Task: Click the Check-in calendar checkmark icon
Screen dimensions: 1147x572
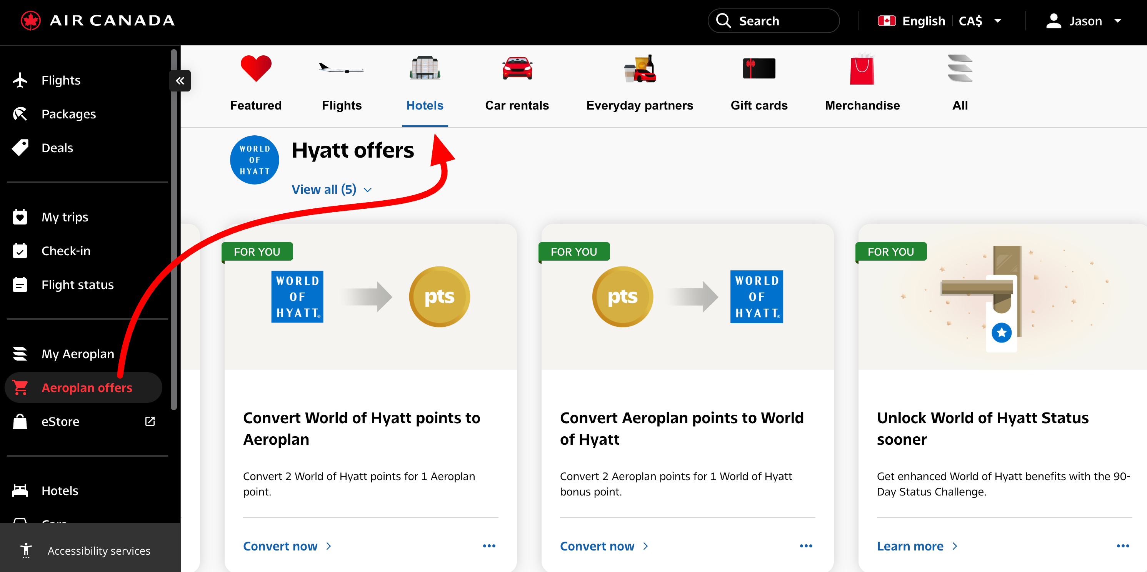Action: (x=20, y=251)
